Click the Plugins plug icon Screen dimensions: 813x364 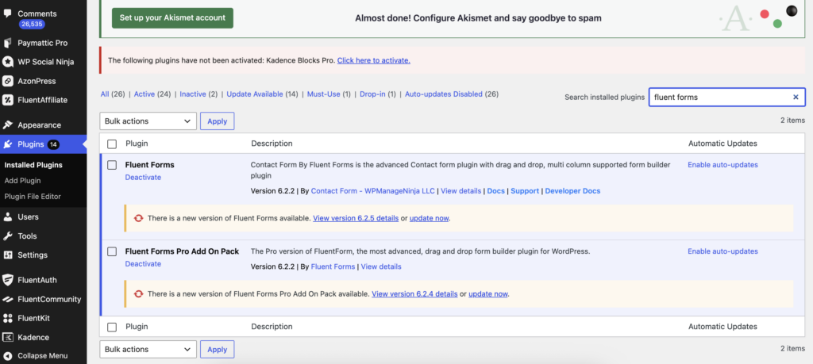[8, 144]
